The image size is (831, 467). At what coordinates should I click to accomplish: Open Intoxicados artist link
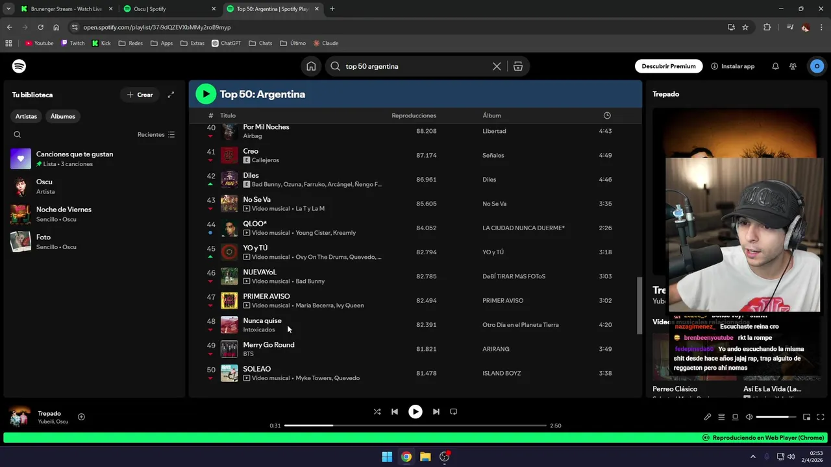(259, 329)
